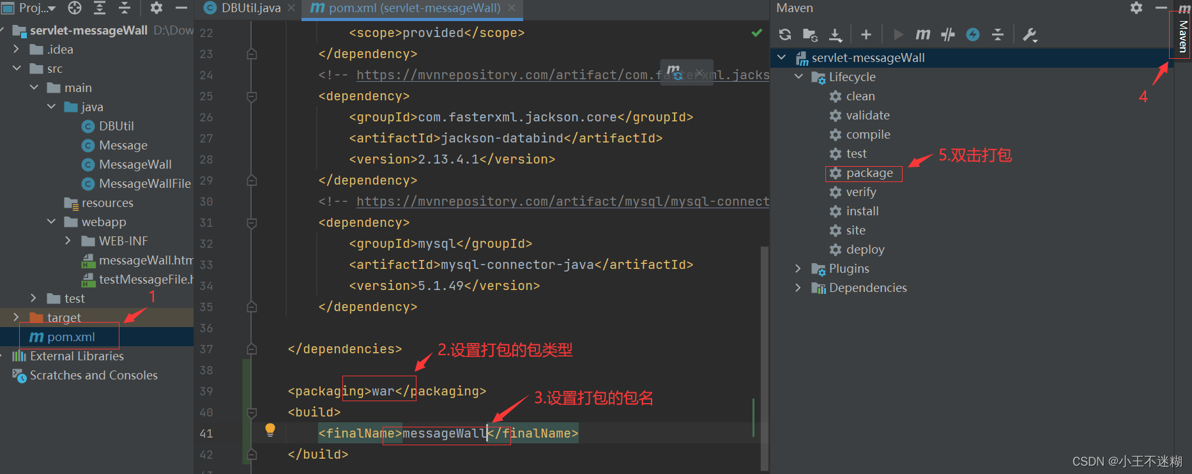This screenshot has width=1192, height=474.
Task: Expand all in Project panel
Action: pos(100,8)
